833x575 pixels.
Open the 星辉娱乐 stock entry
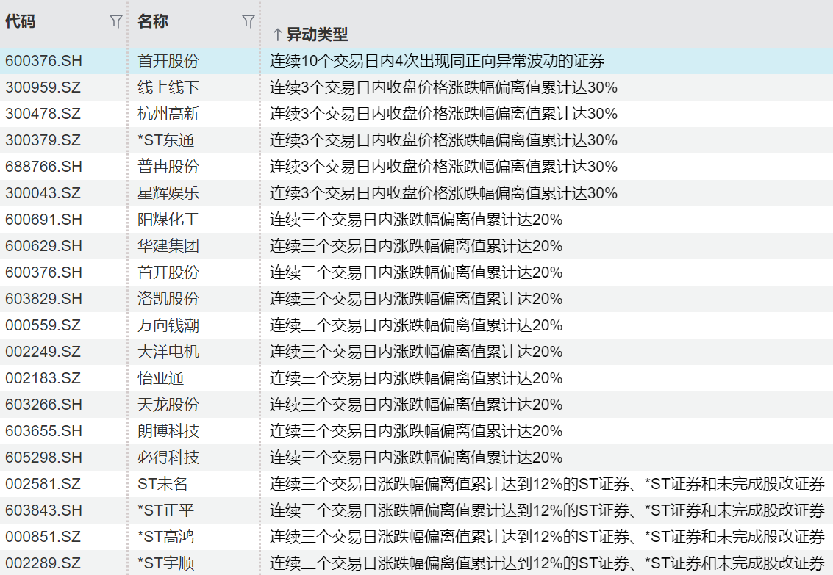click(168, 193)
